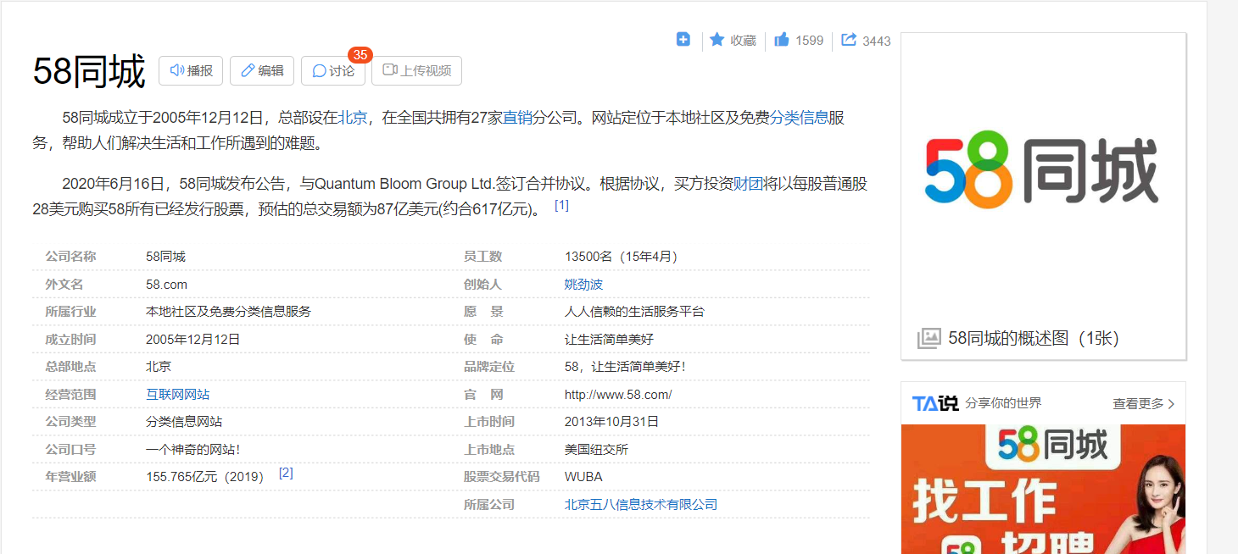Click the thumbs-up like icon
The image size is (1238, 554).
(782, 39)
